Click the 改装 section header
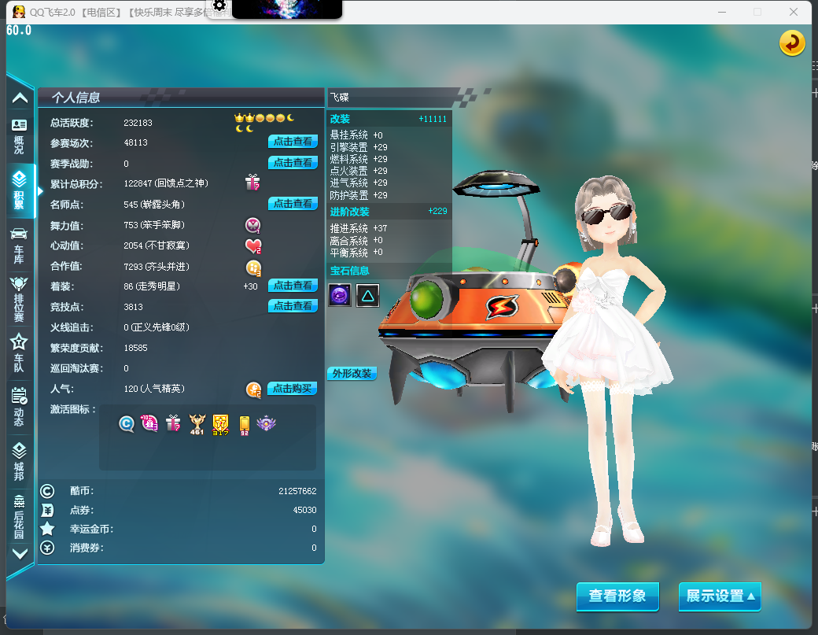The width and height of the screenshot is (818, 635). 389,119
